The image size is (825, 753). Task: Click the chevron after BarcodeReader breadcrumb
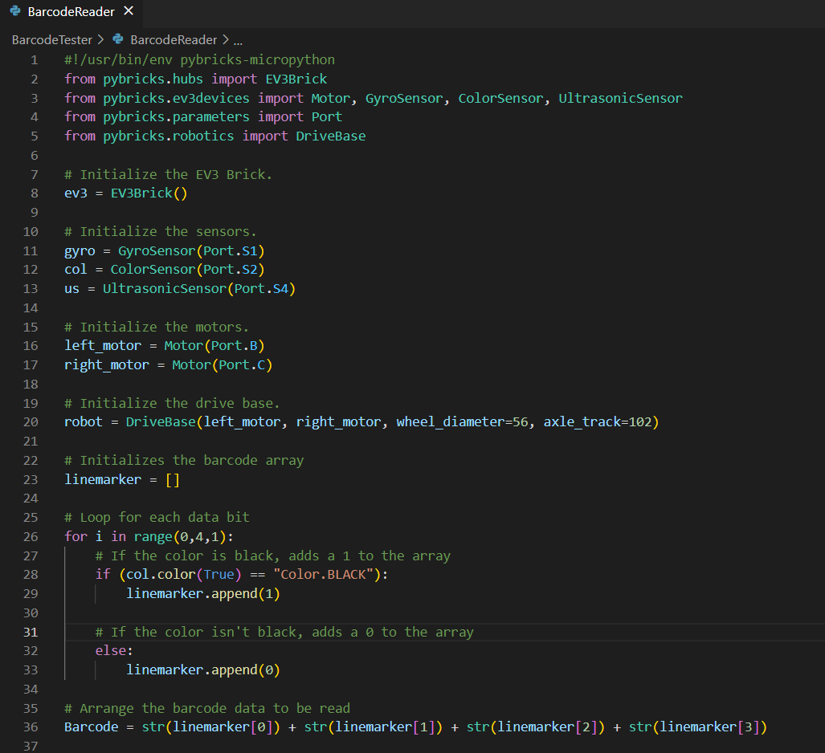point(225,39)
